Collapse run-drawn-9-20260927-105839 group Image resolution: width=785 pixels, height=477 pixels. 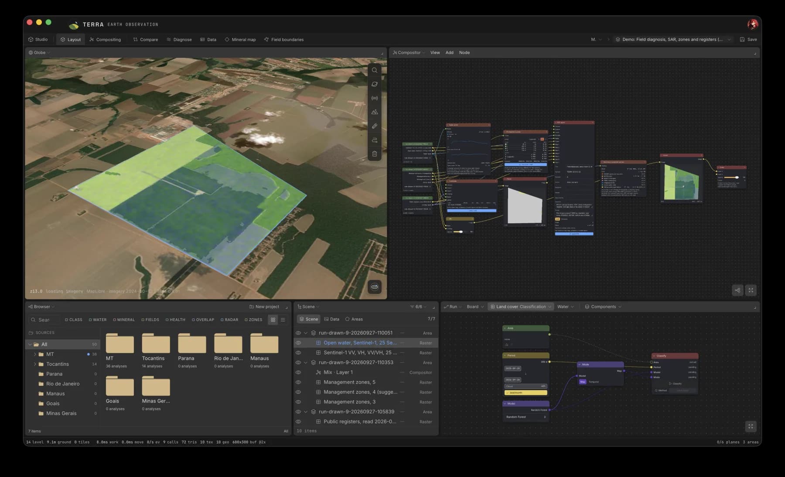[x=306, y=412]
